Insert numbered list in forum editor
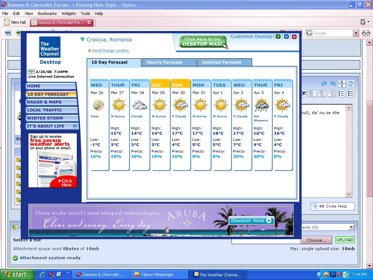This screenshot has width=373, height=280. coord(341,93)
